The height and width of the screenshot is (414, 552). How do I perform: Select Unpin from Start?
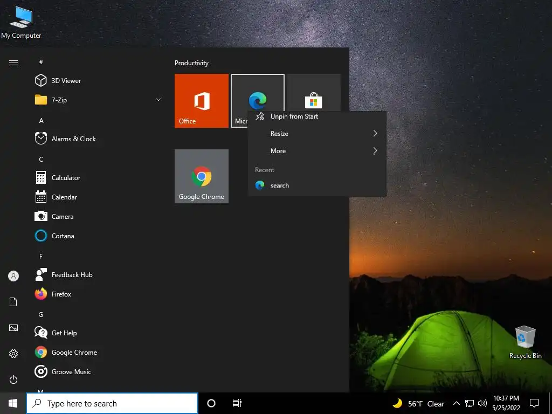[317, 116]
